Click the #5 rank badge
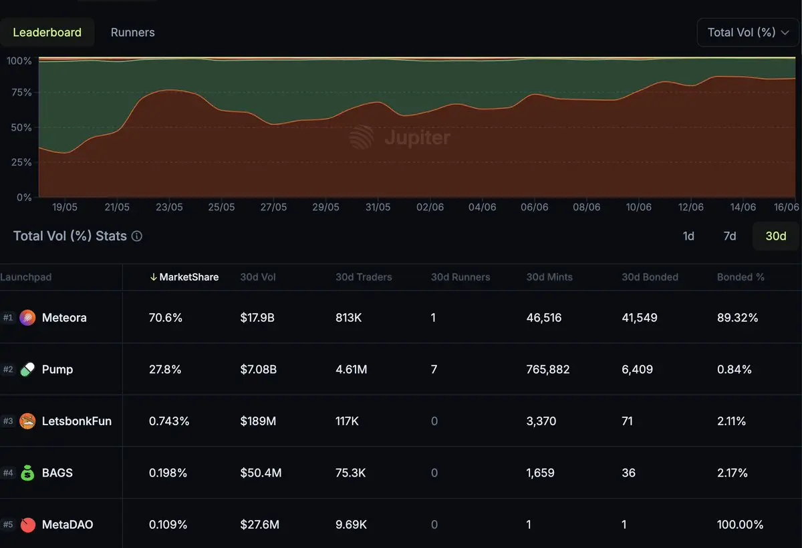The width and height of the screenshot is (802, 548). pos(8,525)
